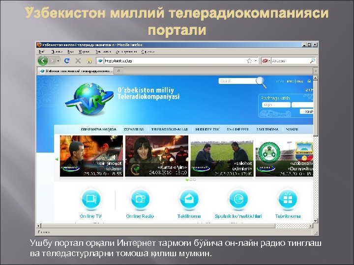The height and width of the screenshot is (265, 354).
Task: Click the TVR globe logo
Action: point(89,99)
